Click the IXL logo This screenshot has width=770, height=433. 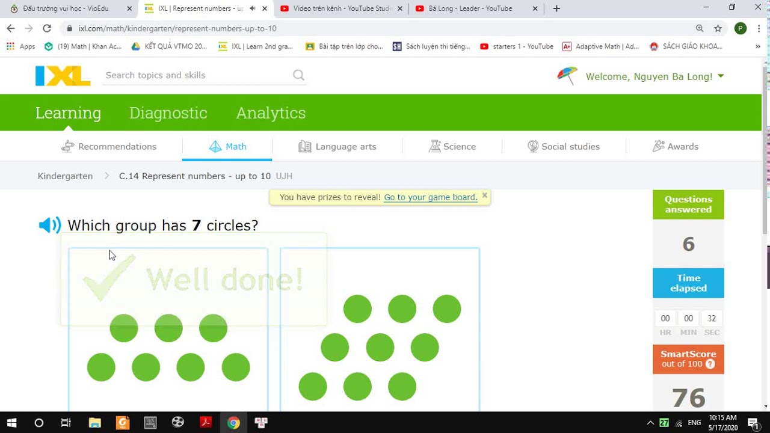tap(63, 76)
